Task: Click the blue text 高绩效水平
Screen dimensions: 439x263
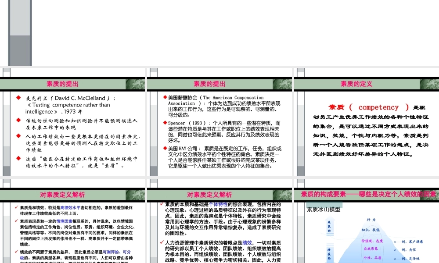Action: 70,208
